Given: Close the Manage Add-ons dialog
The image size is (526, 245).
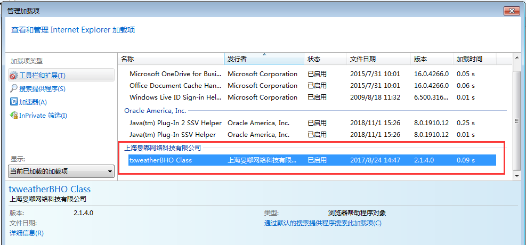Looking at the screenshot, I should coord(511,11).
